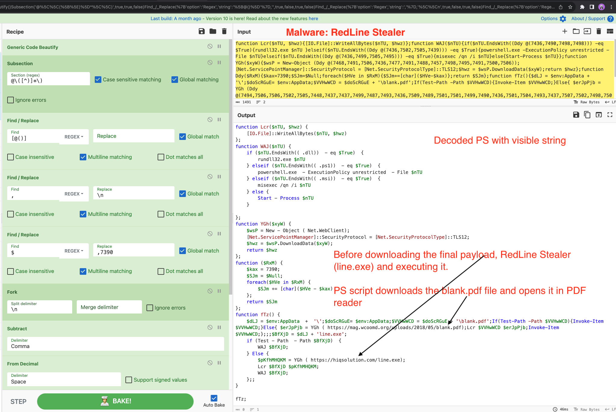Click Replace field containing ,7390

(134, 250)
